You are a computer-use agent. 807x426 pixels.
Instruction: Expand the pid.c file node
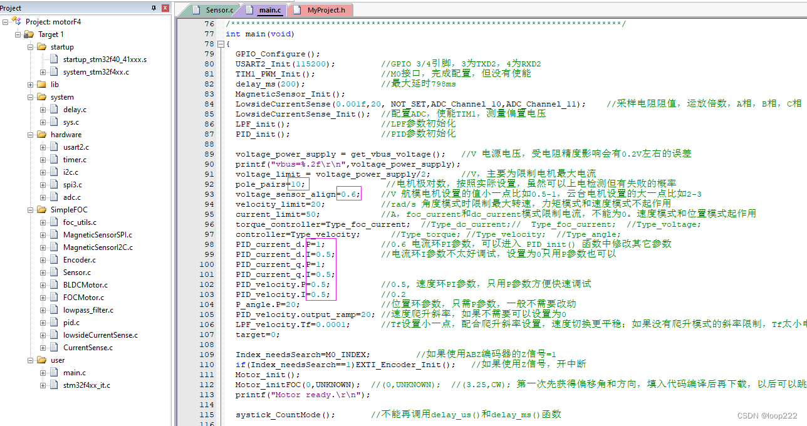(43, 323)
